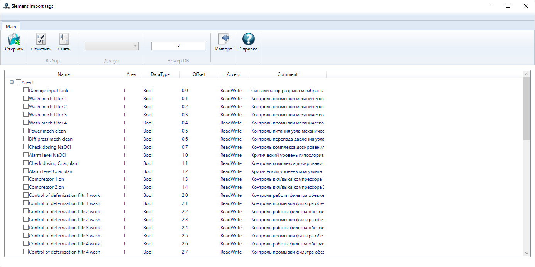Check the Damage input tank checkbox
The height and width of the screenshot is (267, 535).
(x=26, y=90)
